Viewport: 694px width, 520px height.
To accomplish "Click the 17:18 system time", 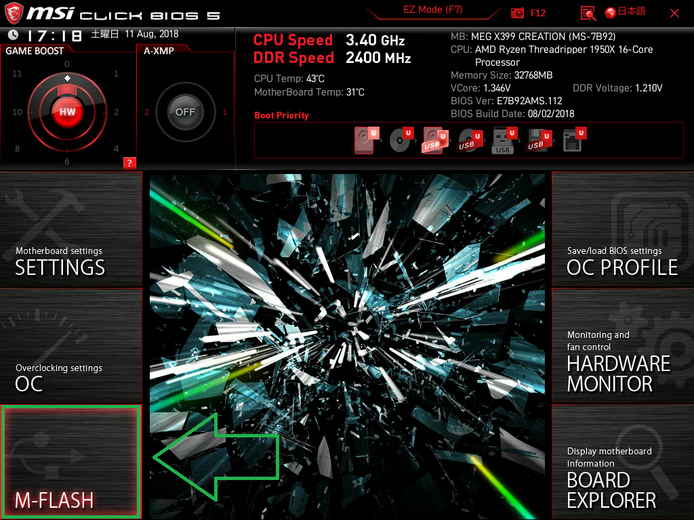I will 54,35.
